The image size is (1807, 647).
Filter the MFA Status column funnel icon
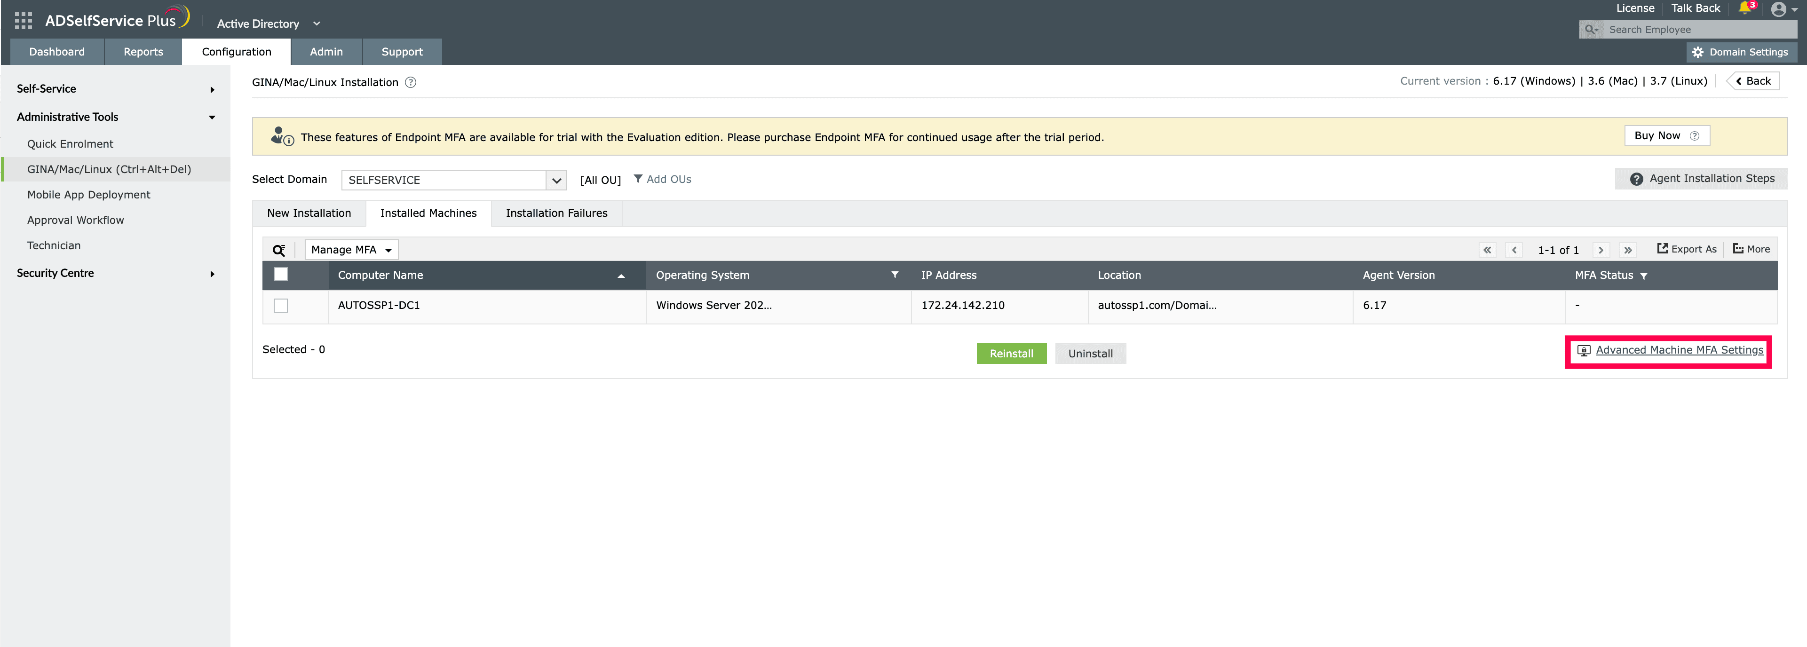coord(1643,276)
